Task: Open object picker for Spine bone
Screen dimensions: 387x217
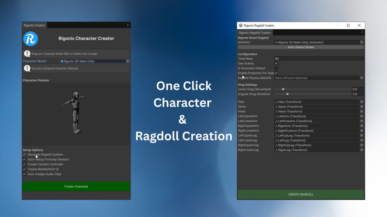Action: click(362, 107)
